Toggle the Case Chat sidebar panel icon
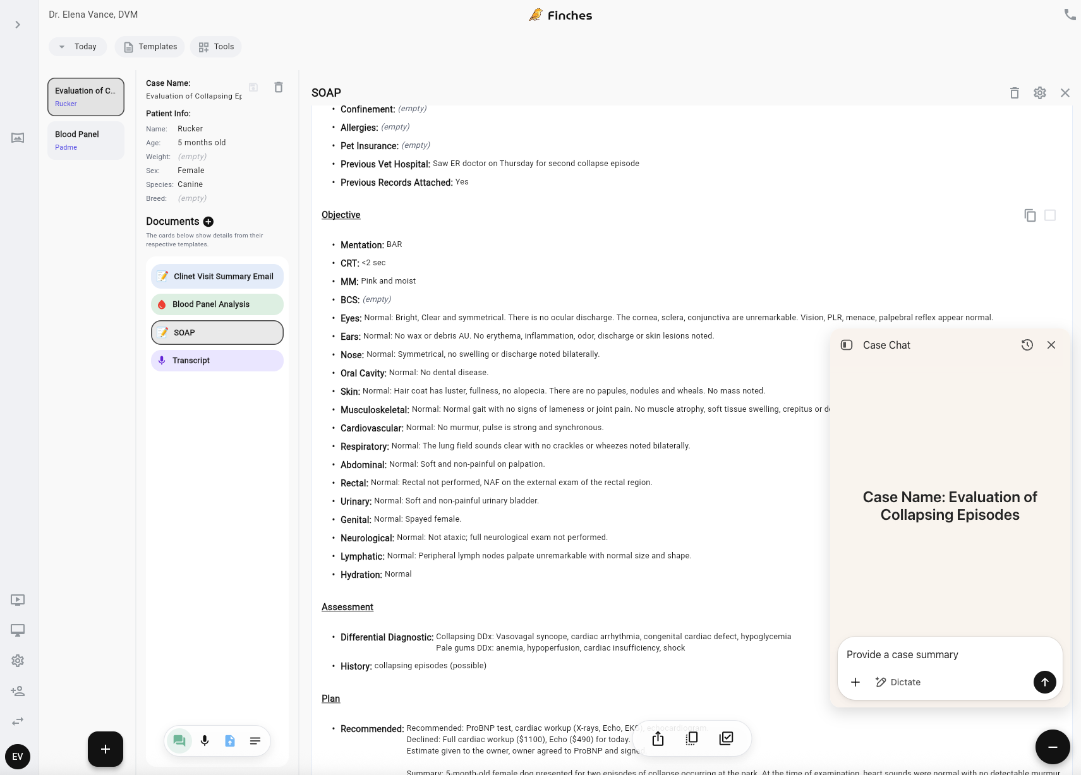The height and width of the screenshot is (775, 1081). point(845,345)
